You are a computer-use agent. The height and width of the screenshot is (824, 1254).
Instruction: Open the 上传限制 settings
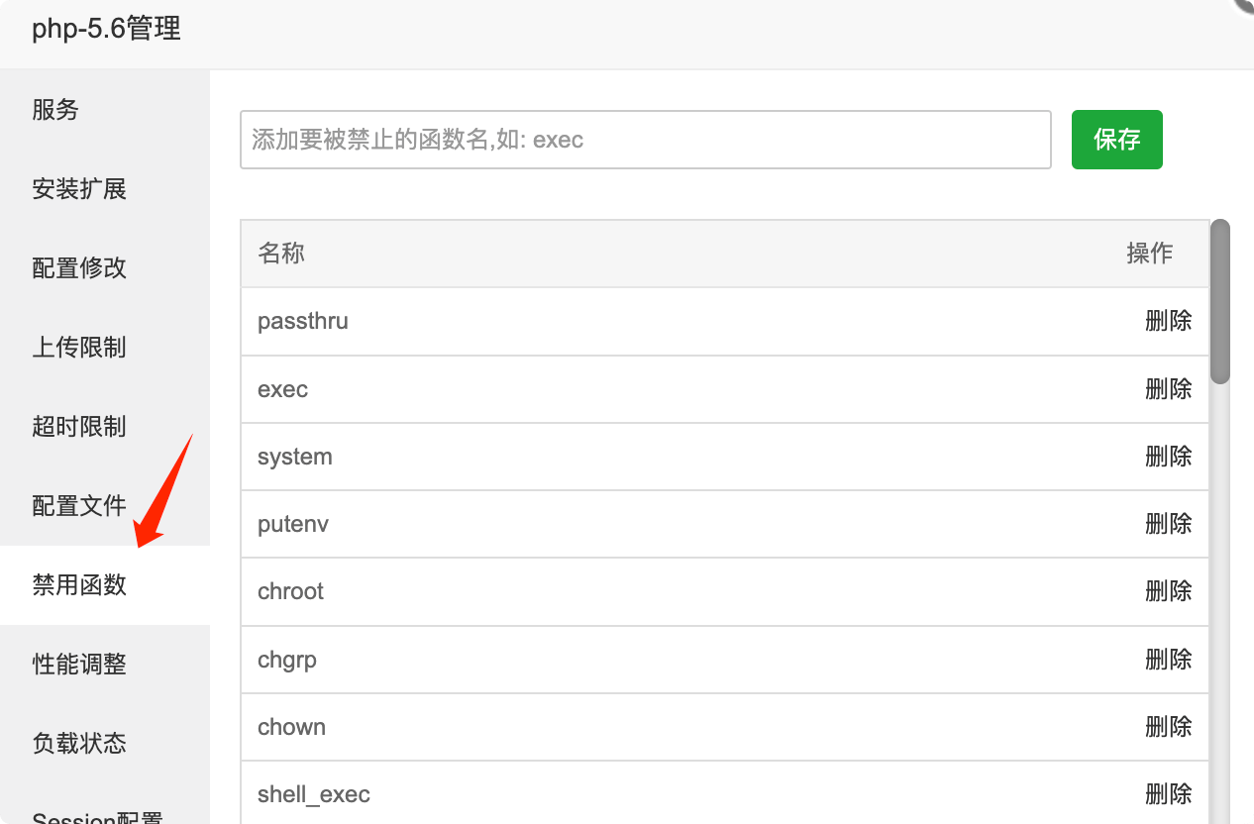click(79, 348)
